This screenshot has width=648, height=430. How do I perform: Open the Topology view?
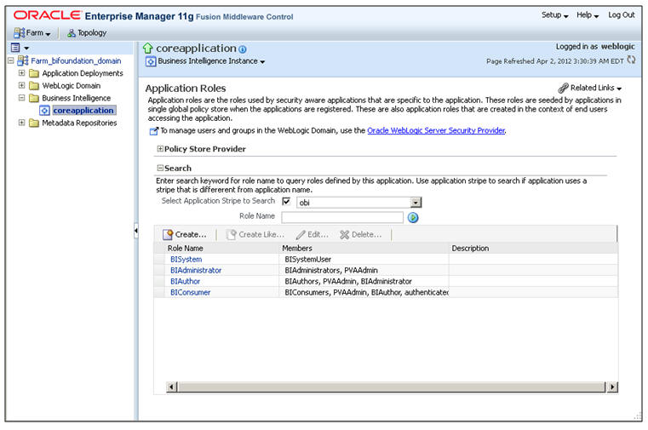point(87,33)
